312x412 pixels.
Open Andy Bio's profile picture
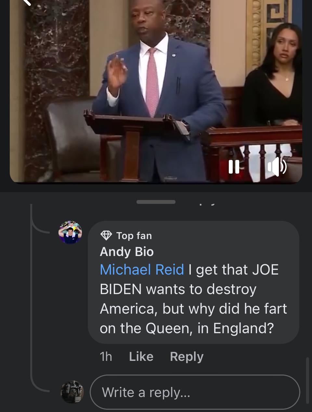click(x=70, y=232)
